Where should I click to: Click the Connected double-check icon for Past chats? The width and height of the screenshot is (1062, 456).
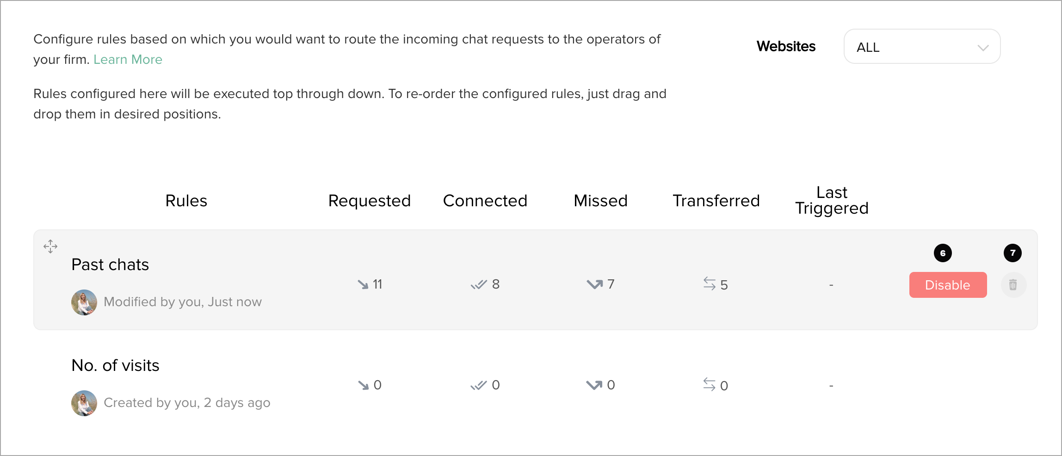point(479,284)
